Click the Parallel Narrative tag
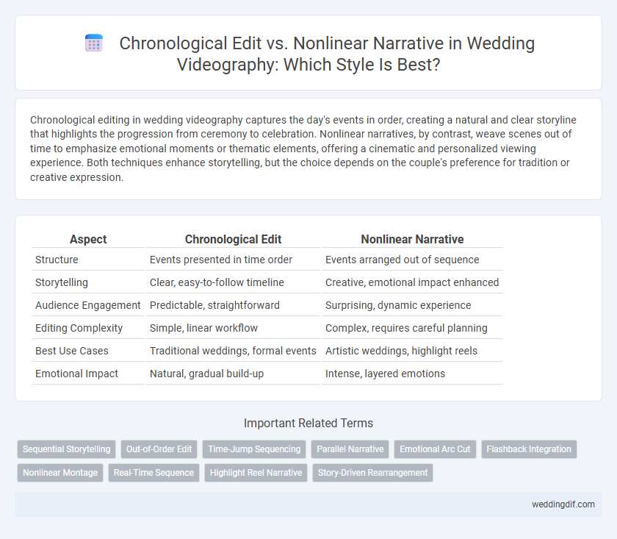The image size is (617, 539). [x=350, y=449]
